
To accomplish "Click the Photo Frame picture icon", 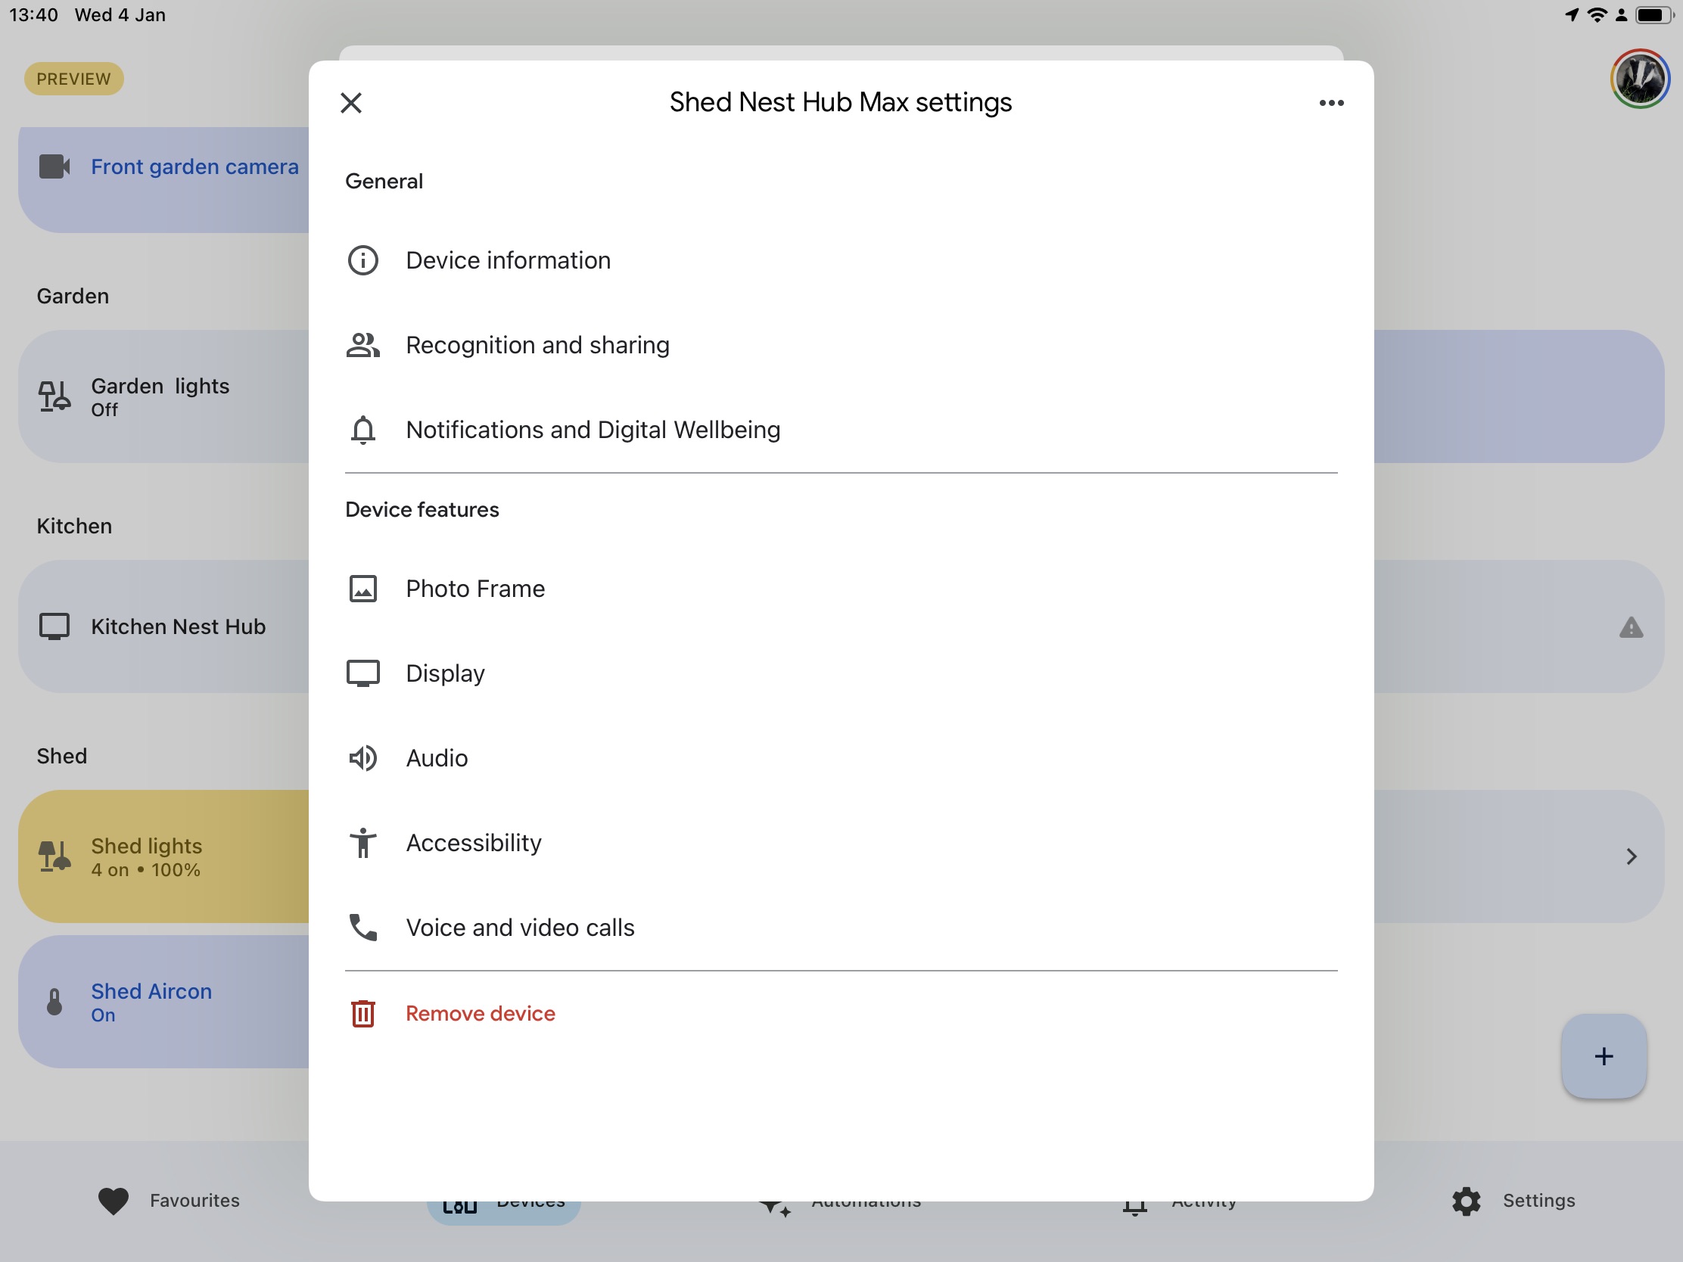I will [363, 589].
